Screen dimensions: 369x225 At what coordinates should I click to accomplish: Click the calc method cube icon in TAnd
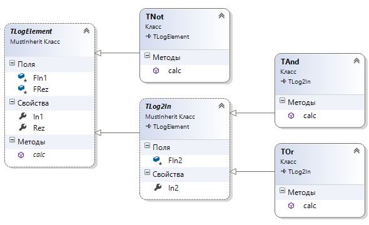point(291,116)
